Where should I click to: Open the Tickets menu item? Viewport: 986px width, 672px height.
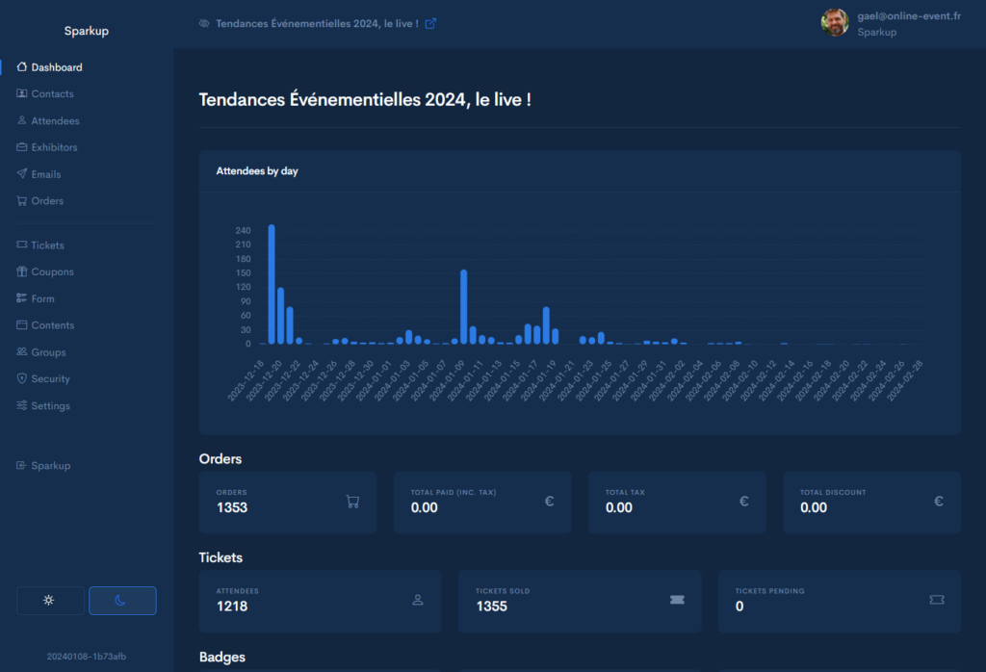47,246
